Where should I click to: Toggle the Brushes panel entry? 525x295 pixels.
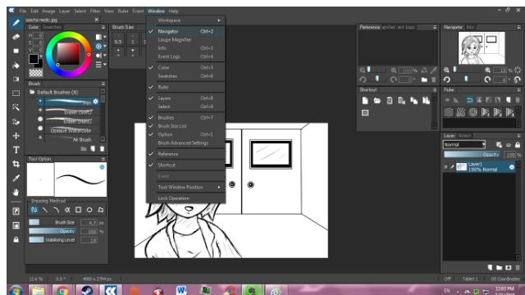pos(186,118)
